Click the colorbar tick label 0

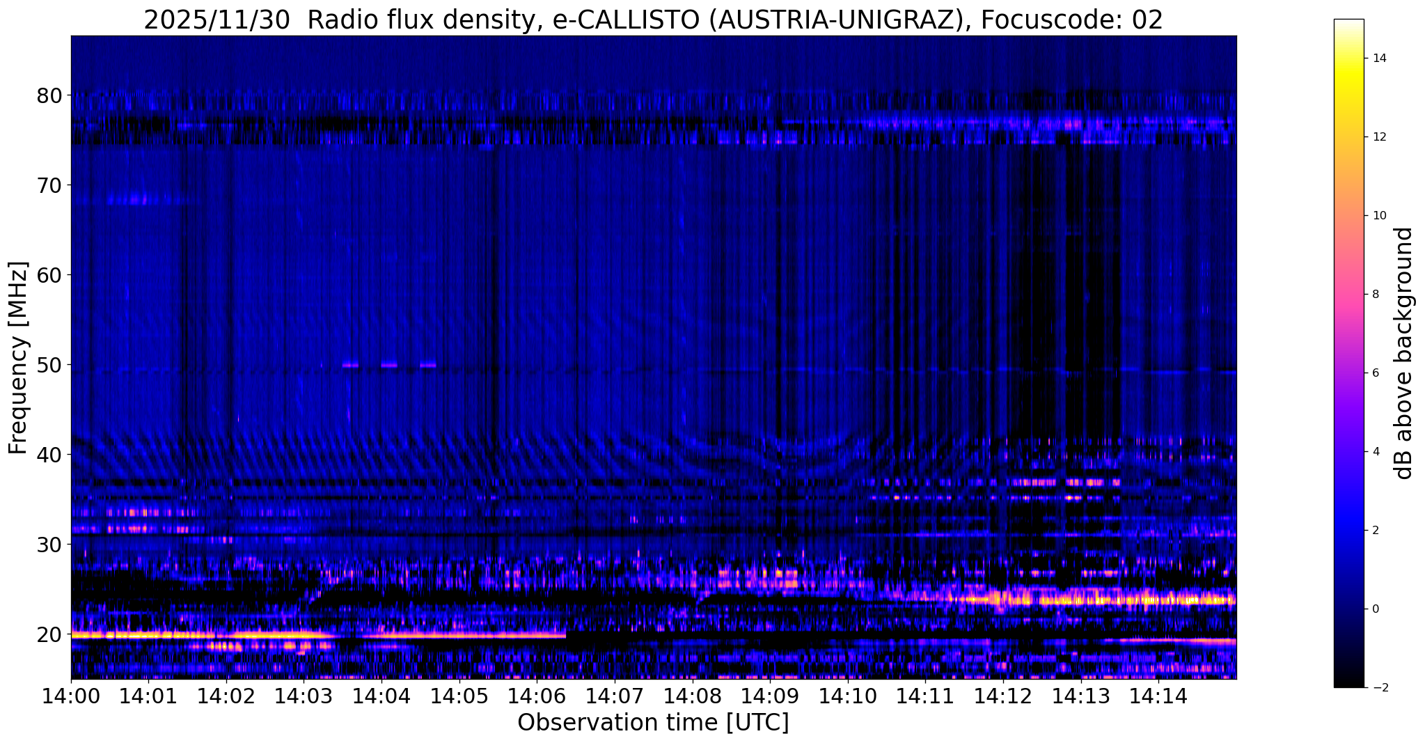(x=1376, y=609)
